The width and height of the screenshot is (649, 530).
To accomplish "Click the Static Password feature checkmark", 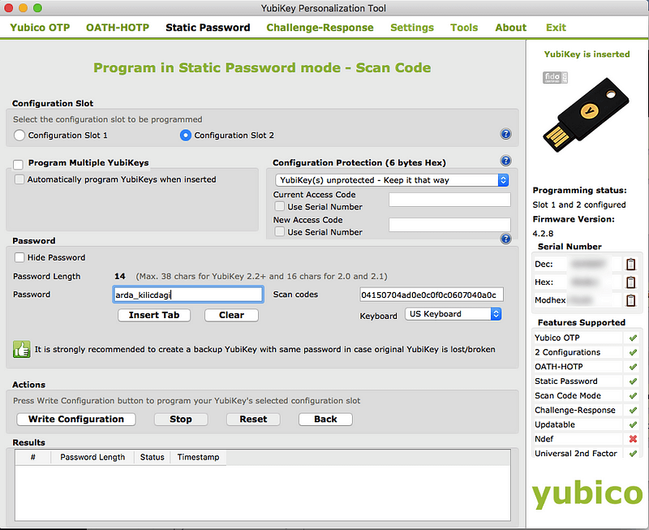I will point(633,381).
